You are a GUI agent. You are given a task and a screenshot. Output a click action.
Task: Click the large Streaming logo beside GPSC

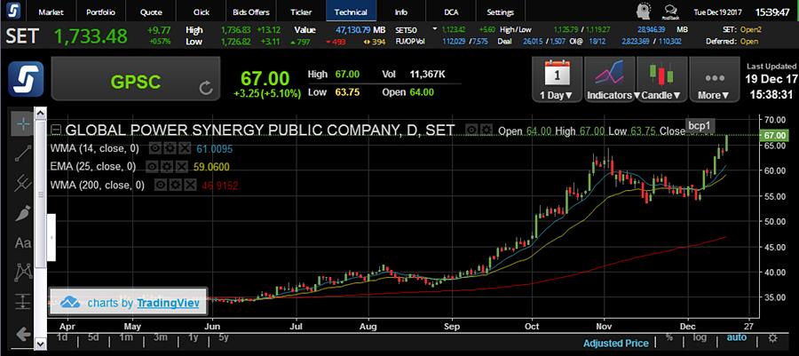26,79
